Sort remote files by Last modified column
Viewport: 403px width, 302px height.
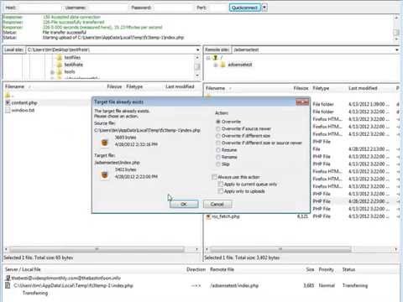(363, 88)
